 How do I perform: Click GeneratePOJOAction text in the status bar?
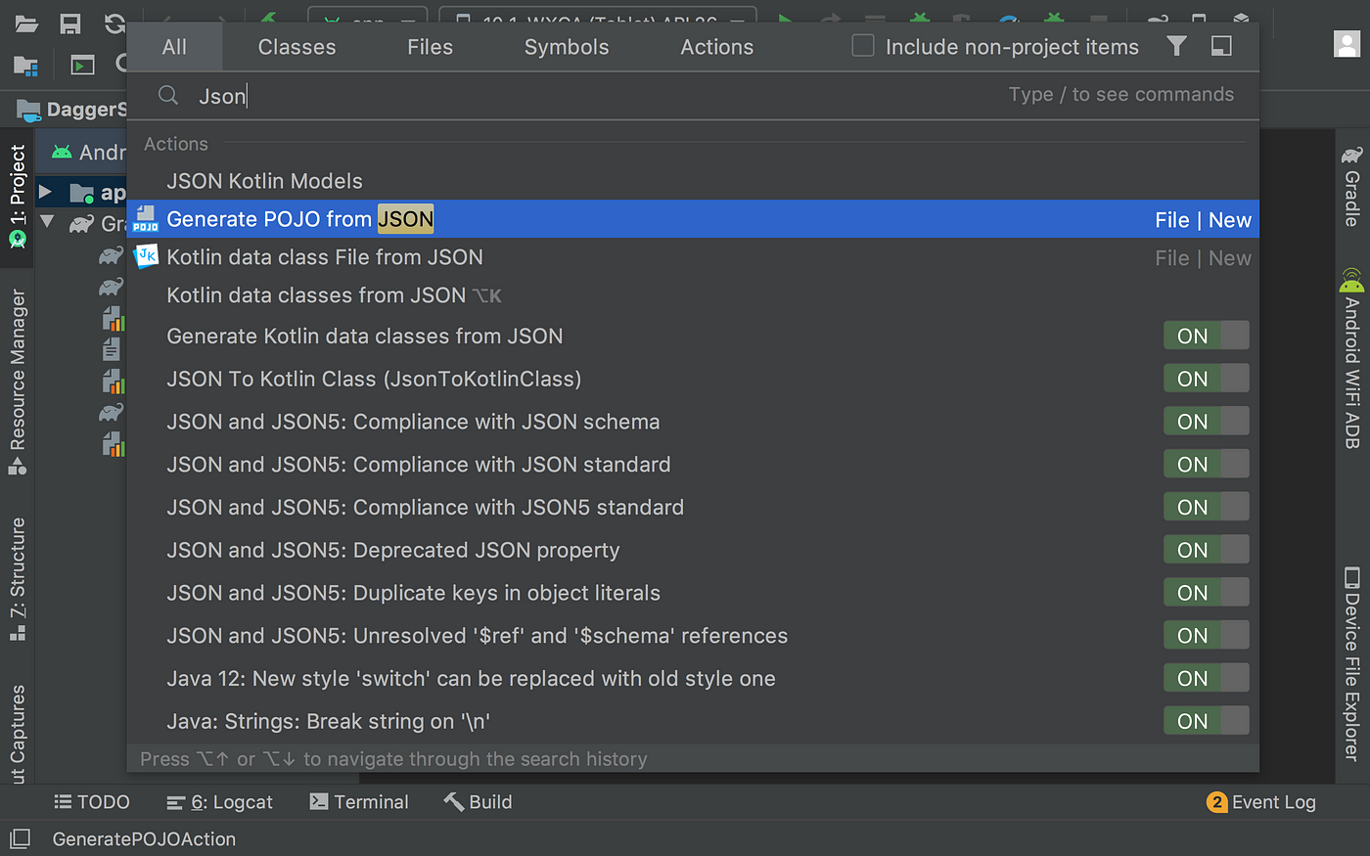[144, 838]
